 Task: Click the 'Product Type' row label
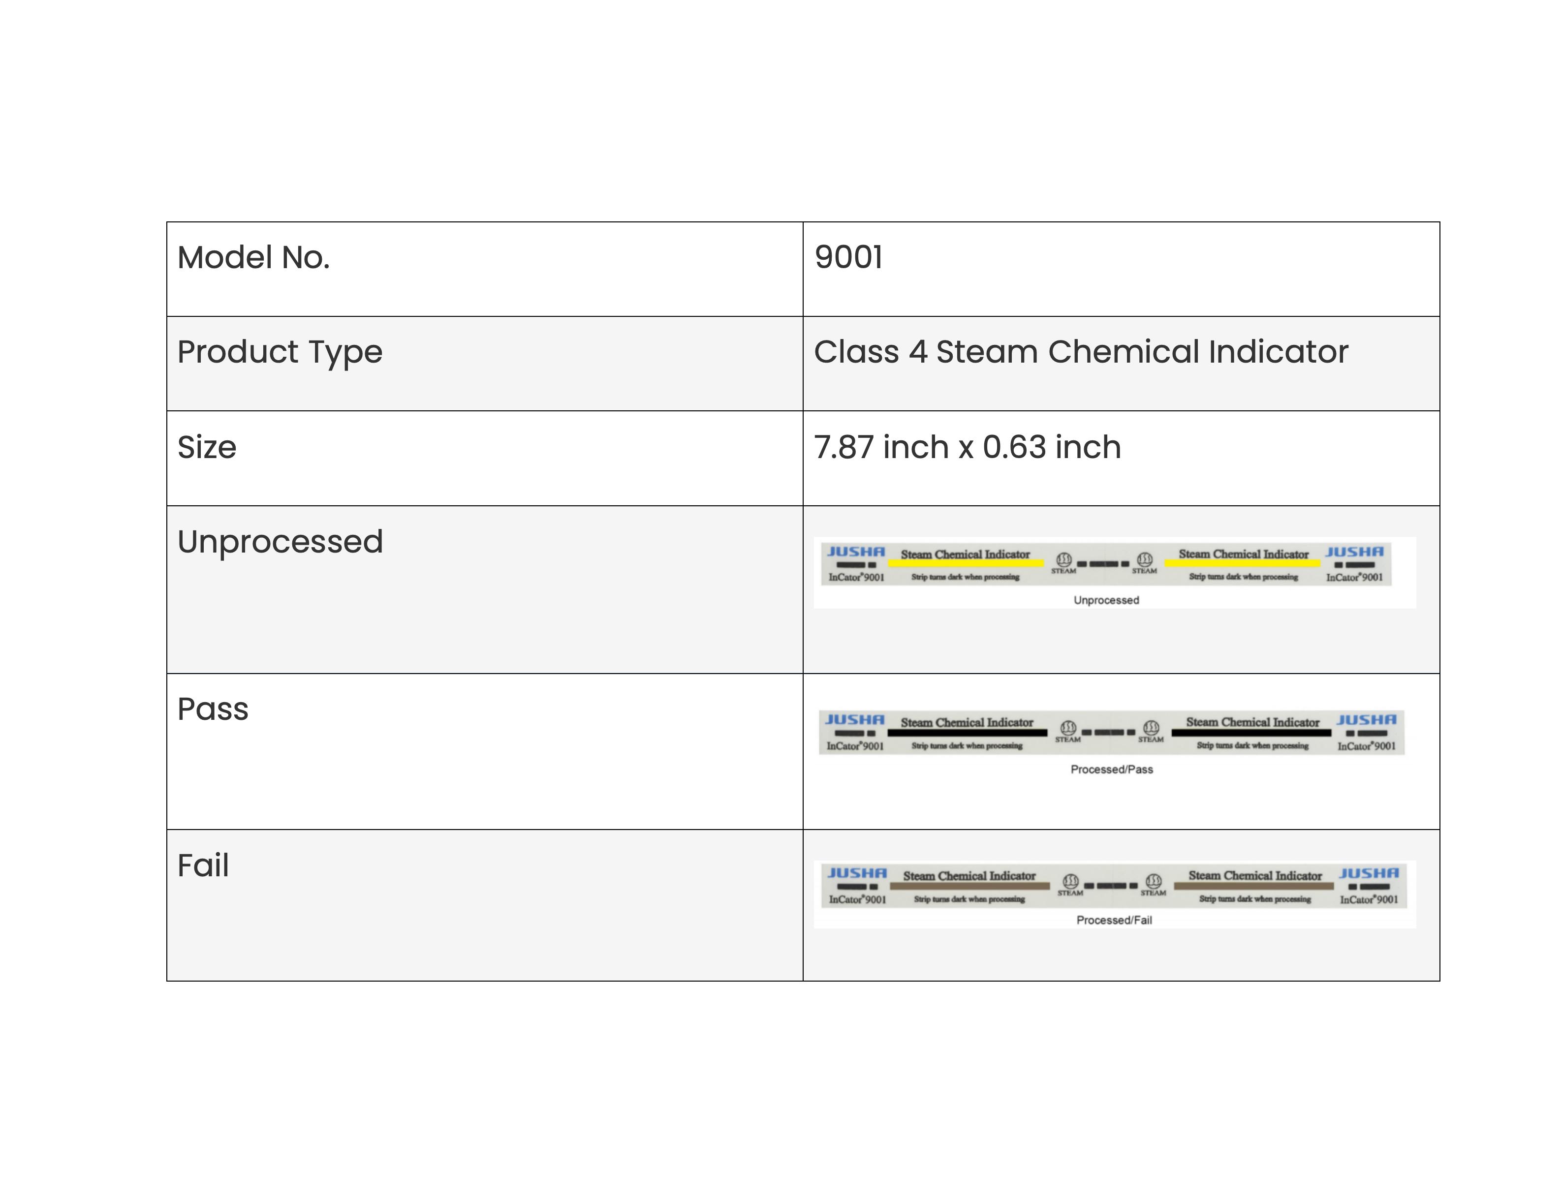[280, 352]
